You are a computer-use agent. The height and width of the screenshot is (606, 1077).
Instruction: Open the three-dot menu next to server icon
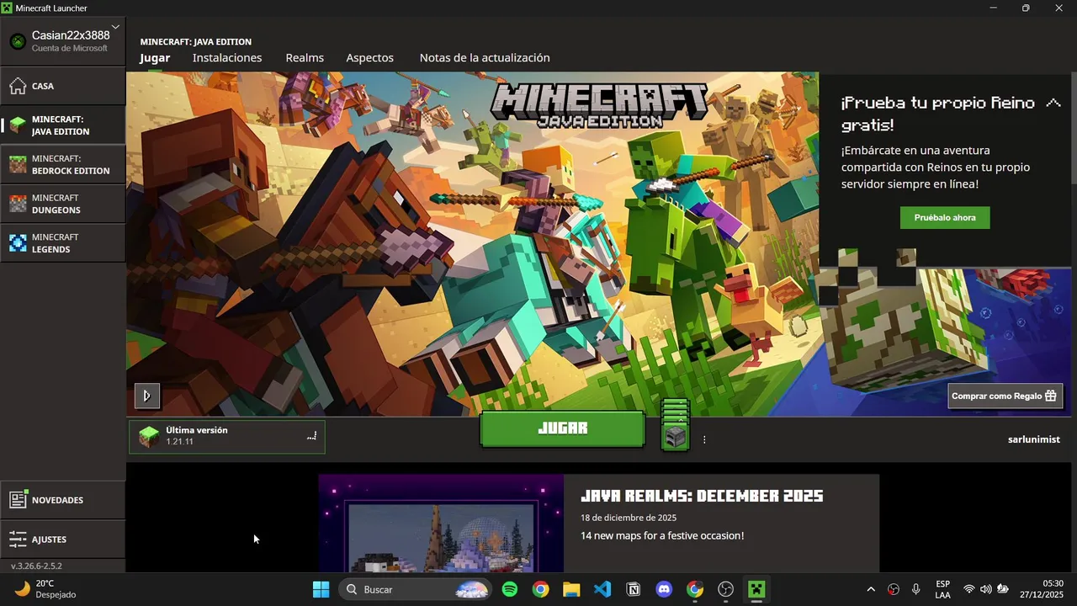(x=704, y=439)
